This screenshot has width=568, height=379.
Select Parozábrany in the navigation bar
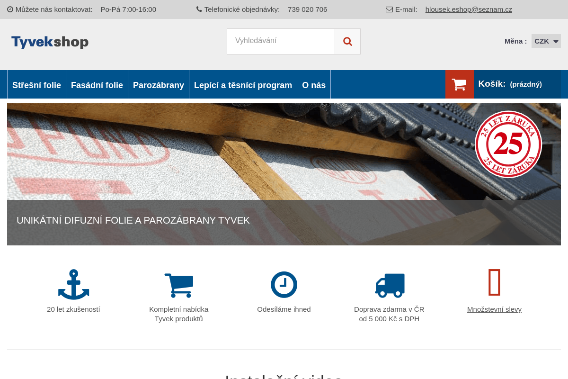point(159,85)
